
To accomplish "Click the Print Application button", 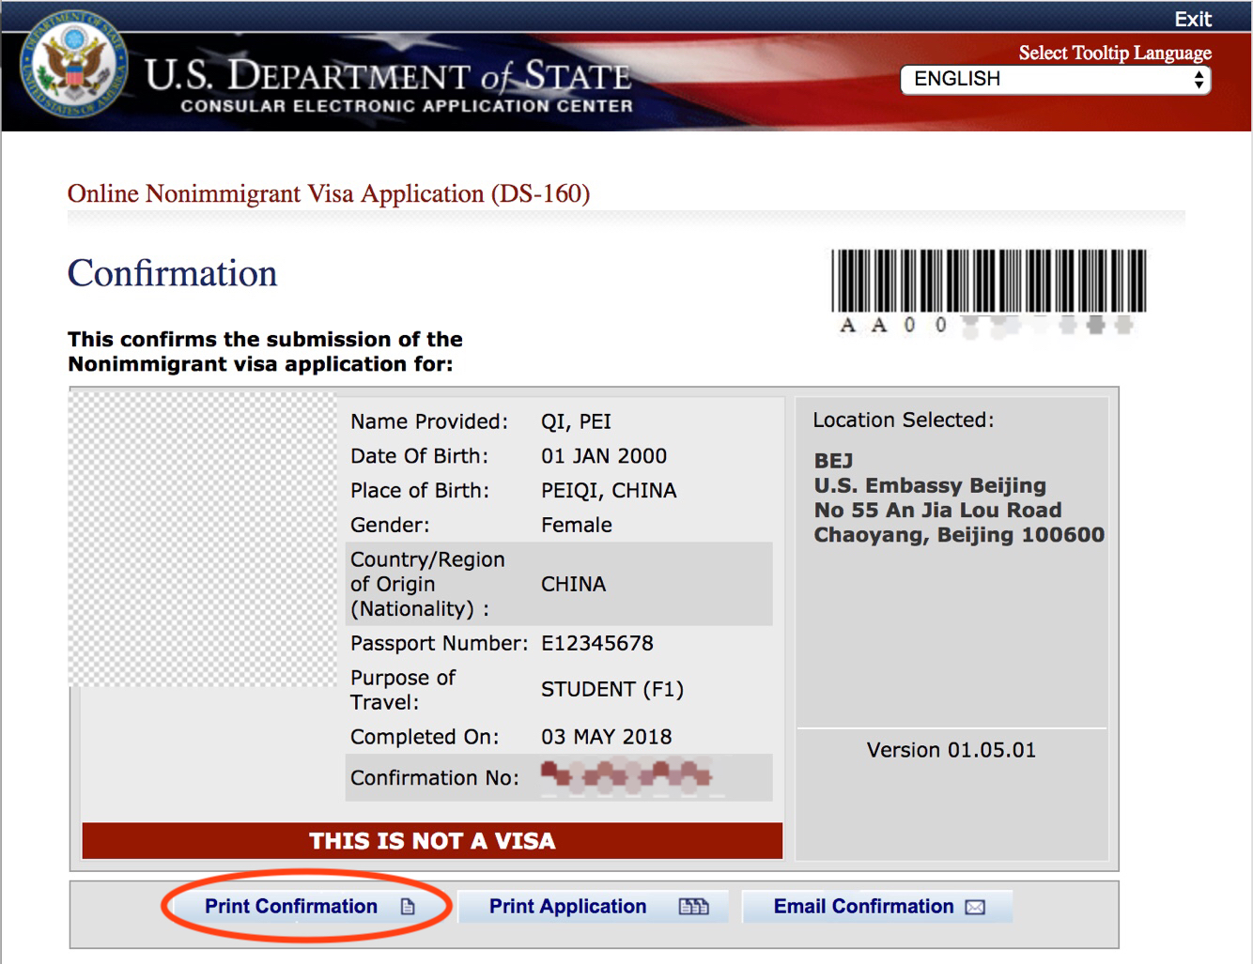I will point(593,906).
